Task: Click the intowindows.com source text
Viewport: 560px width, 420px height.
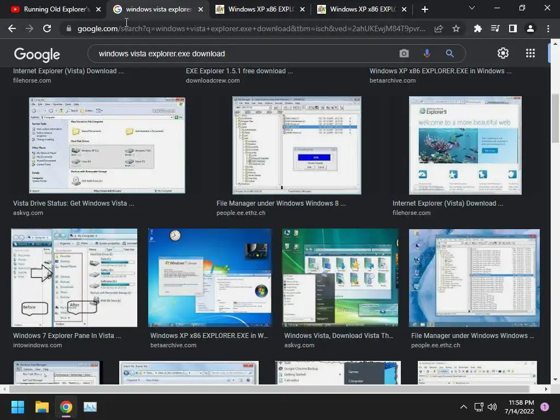Action: [38, 346]
